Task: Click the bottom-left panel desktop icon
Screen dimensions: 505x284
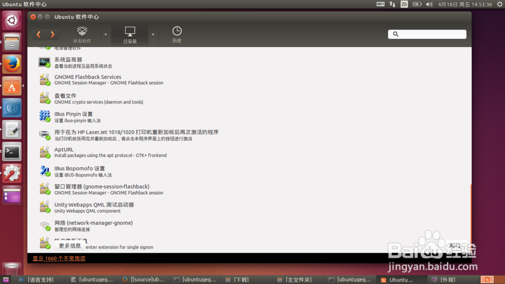Action: (x=6, y=280)
